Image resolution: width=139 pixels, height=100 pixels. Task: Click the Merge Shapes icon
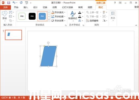click(x=11, y=20)
